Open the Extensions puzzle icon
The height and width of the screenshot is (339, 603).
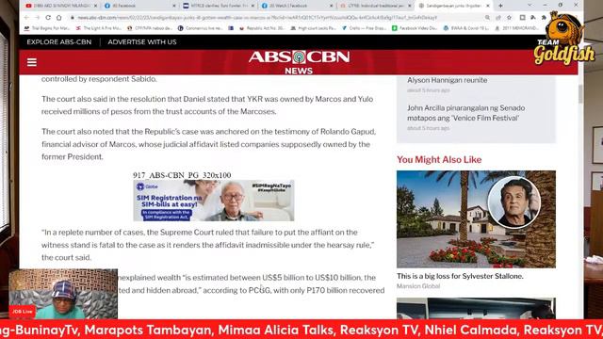[x=544, y=17]
